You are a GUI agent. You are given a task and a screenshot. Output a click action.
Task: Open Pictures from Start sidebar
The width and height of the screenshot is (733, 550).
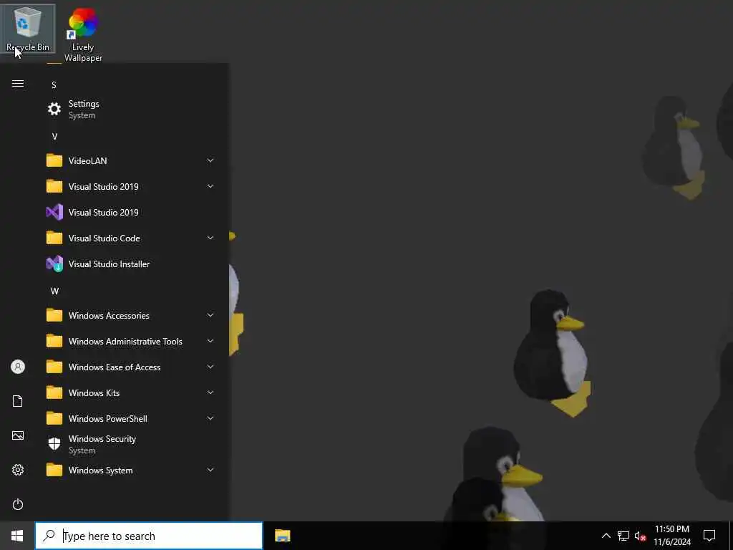point(18,436)
